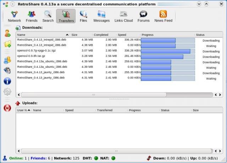
Task: Select the downloading RetroShare_0.4.13a_ubuntu_i386.deb row
Action: (x=119, y=61)
